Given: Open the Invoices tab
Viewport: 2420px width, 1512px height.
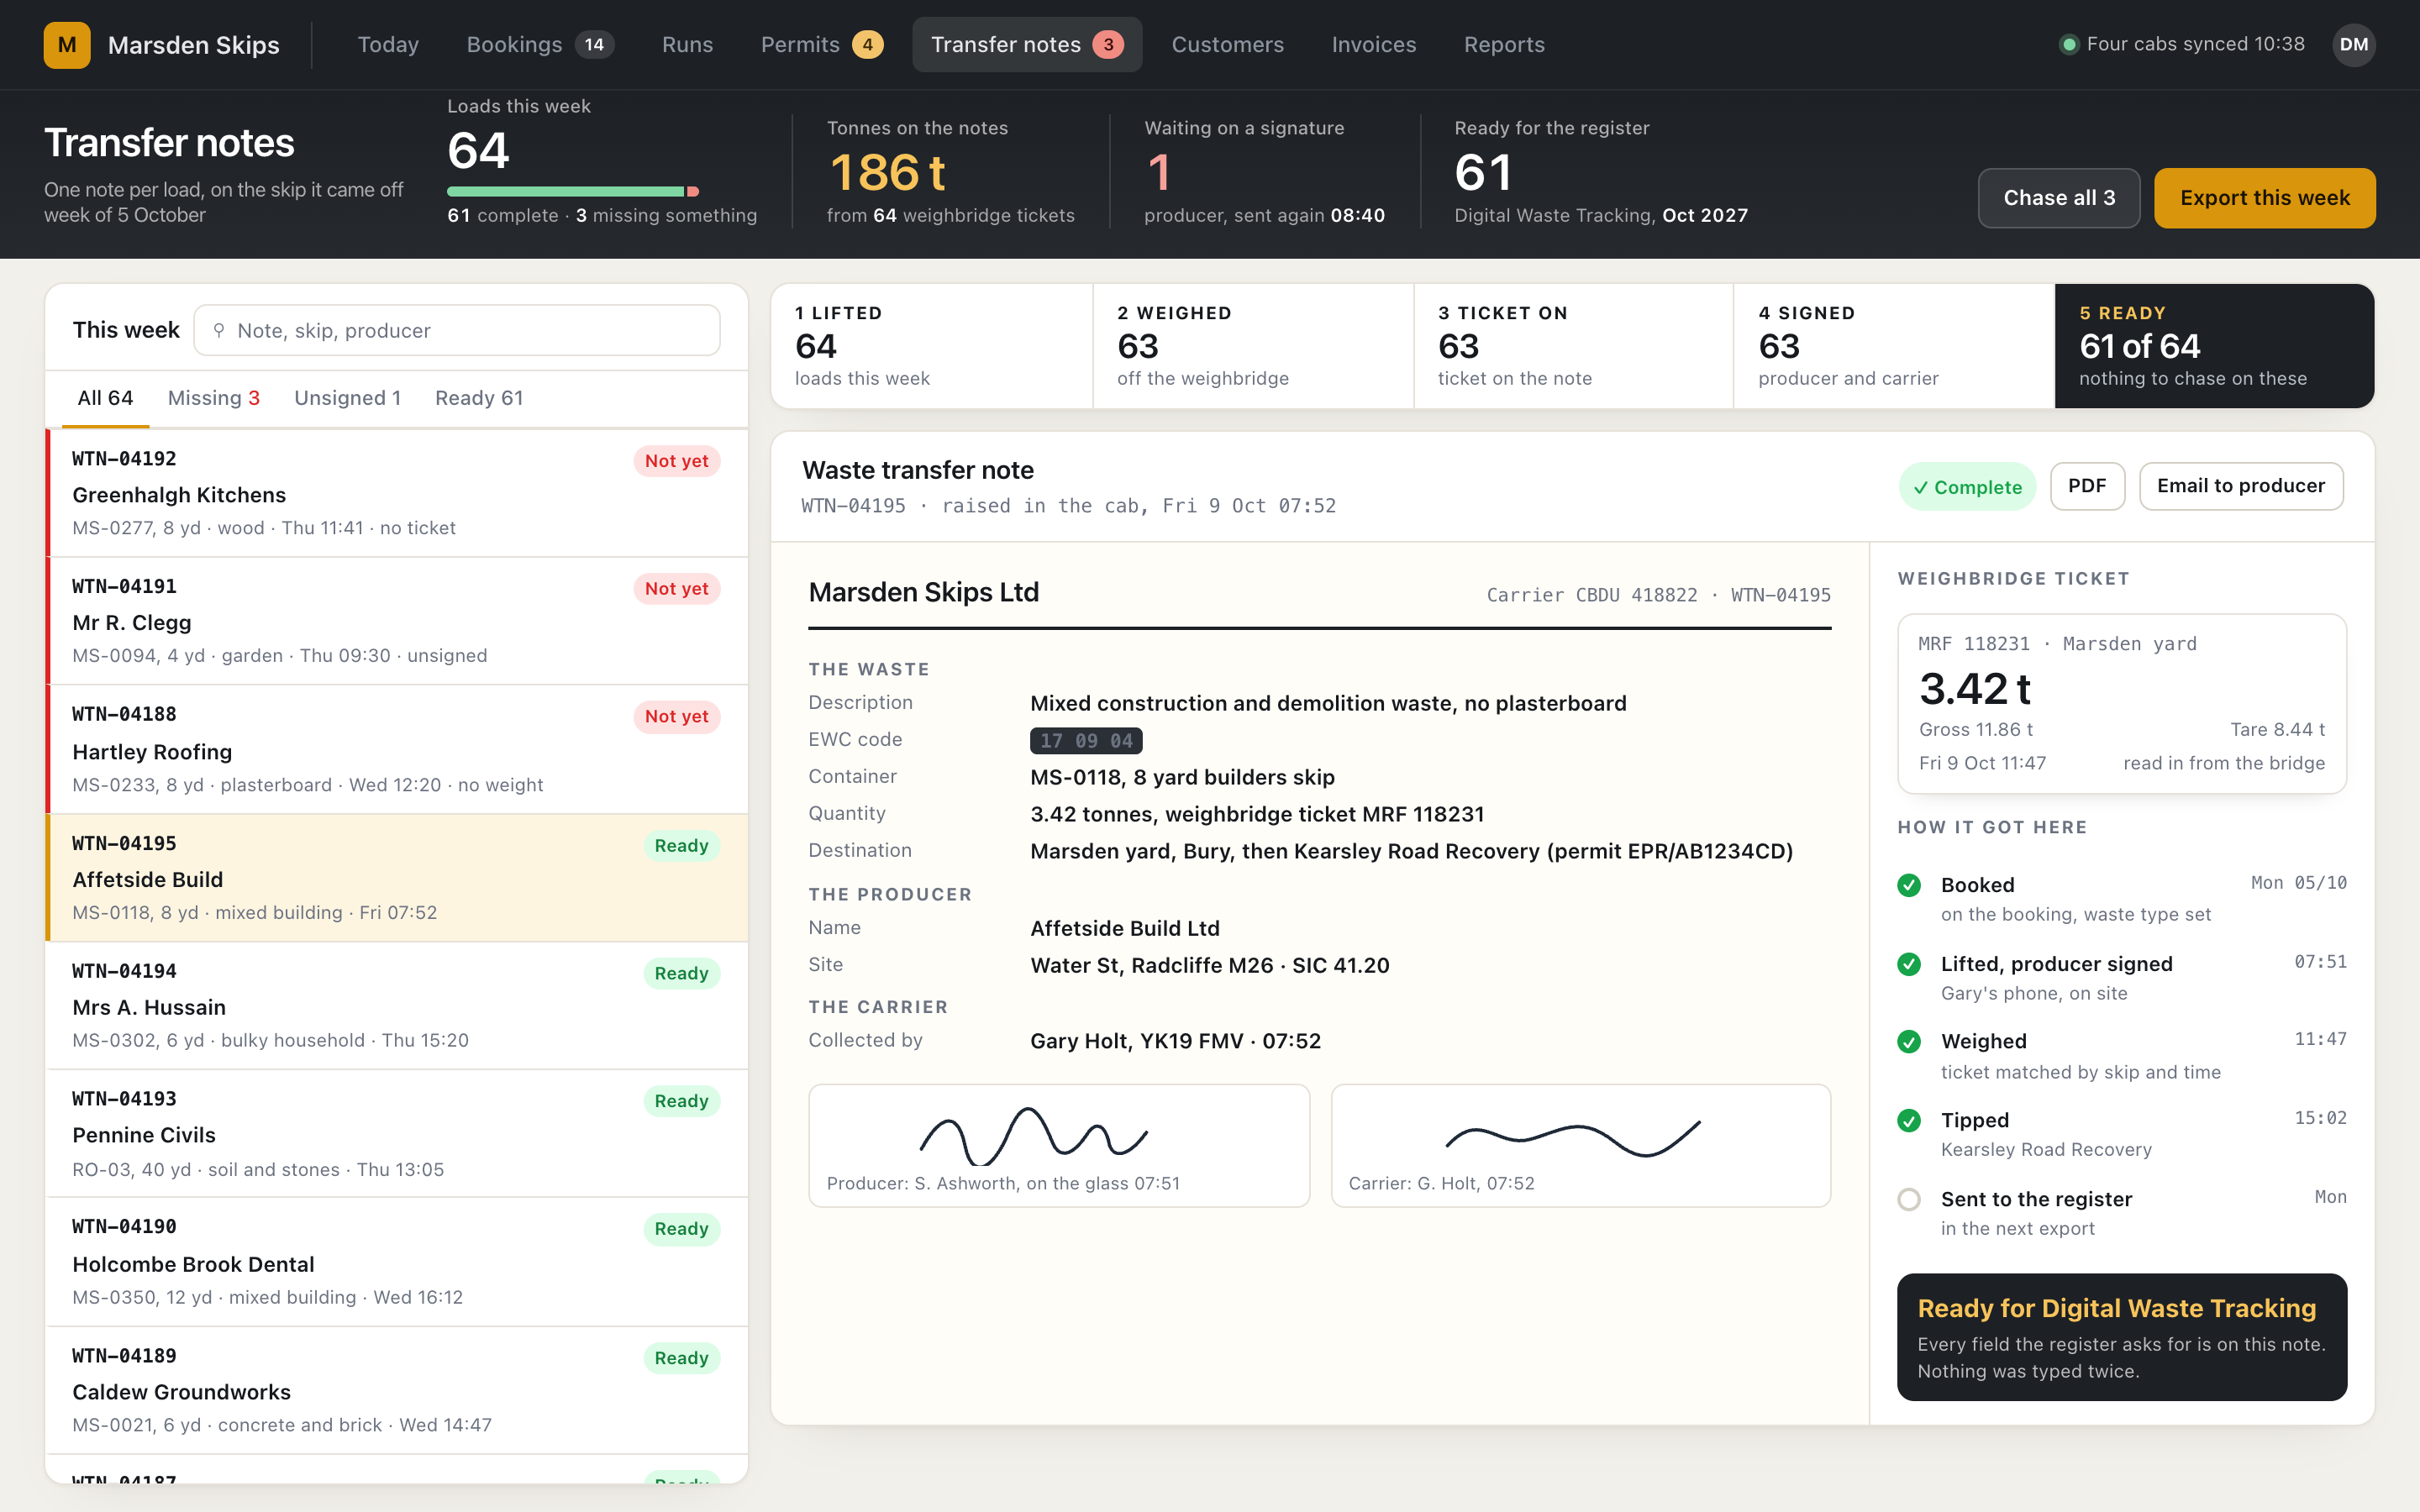Looking at the screenshot, I should coord(1373,45).
